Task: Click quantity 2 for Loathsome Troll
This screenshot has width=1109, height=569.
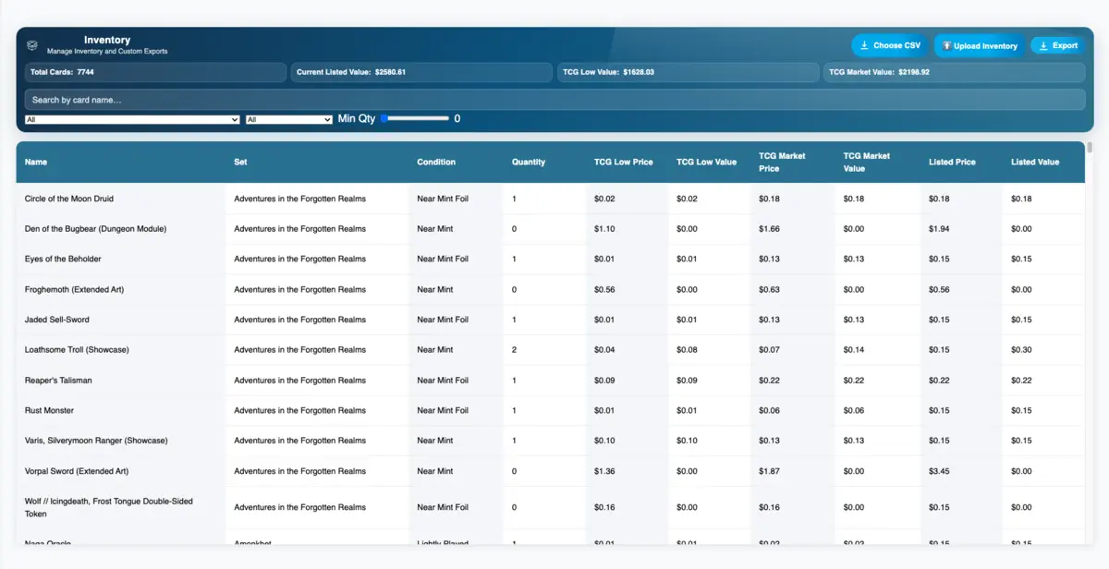Action: click(x=515, y=350)
